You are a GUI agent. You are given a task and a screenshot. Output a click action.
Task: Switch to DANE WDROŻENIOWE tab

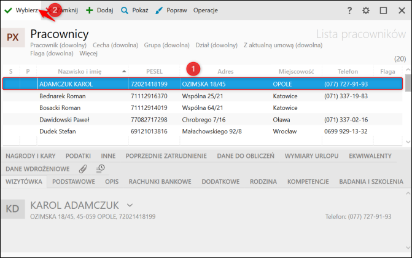click(37, 169)
